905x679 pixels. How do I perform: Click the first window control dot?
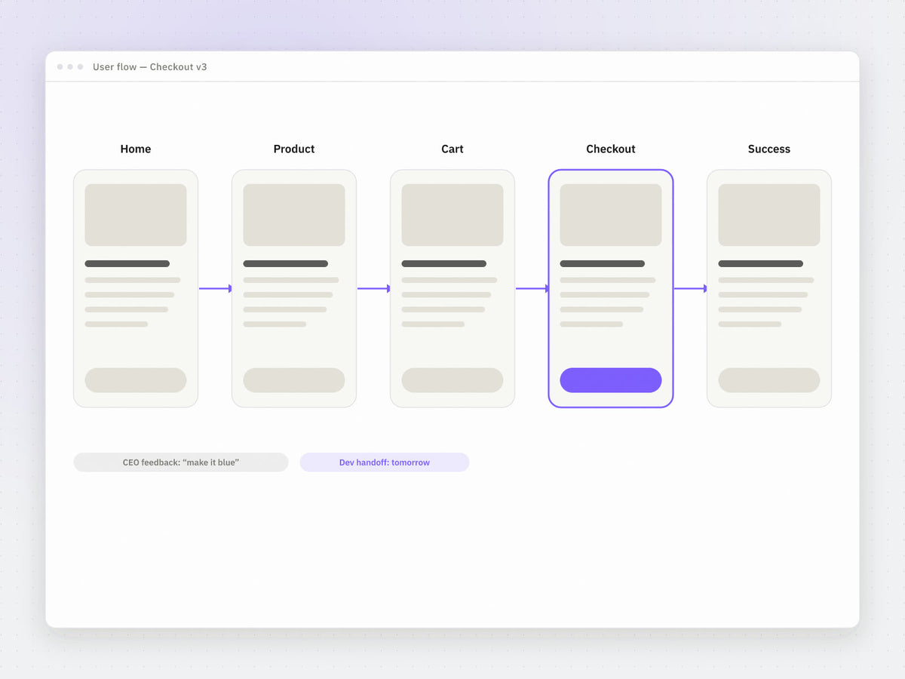tap(60, 67)
